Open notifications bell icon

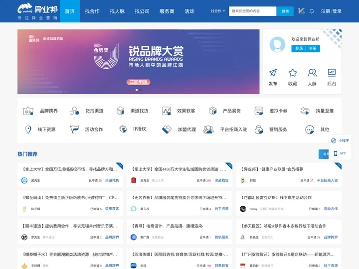tap(312, 11)
